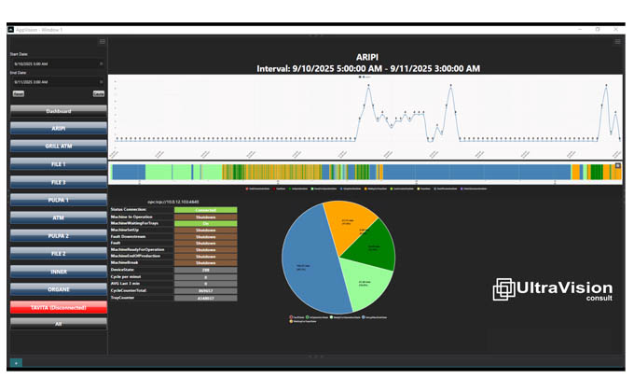Select the red TAVITA (Disconnected) entry
This screenshot has width=634, height=392.
click(57, 306)
